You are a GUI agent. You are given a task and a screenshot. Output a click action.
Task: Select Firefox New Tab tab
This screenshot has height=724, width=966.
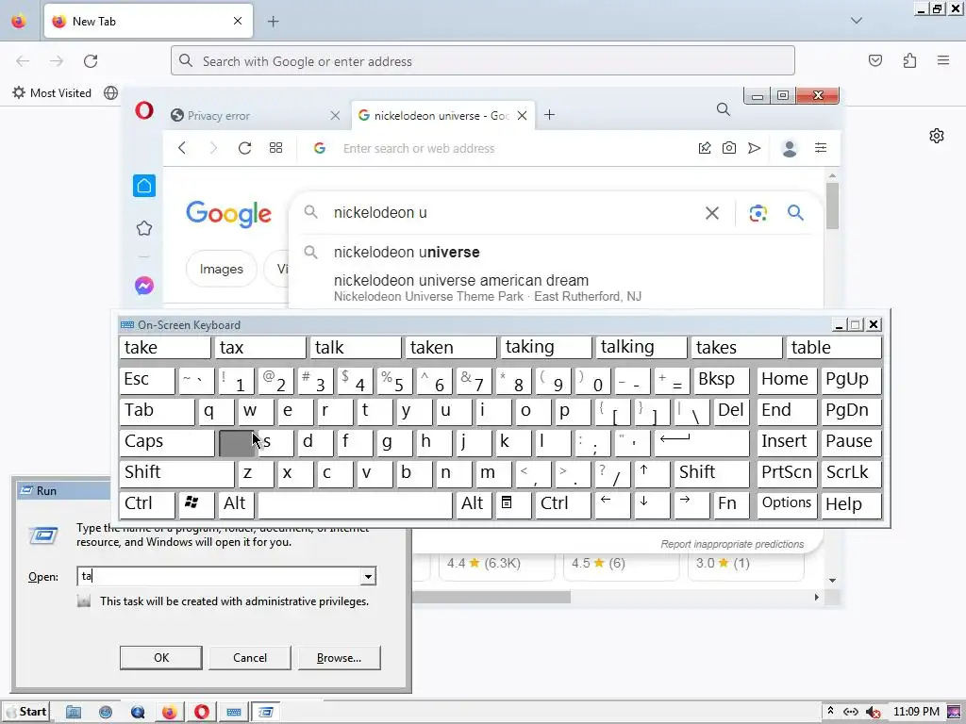(x=148, y=22)
